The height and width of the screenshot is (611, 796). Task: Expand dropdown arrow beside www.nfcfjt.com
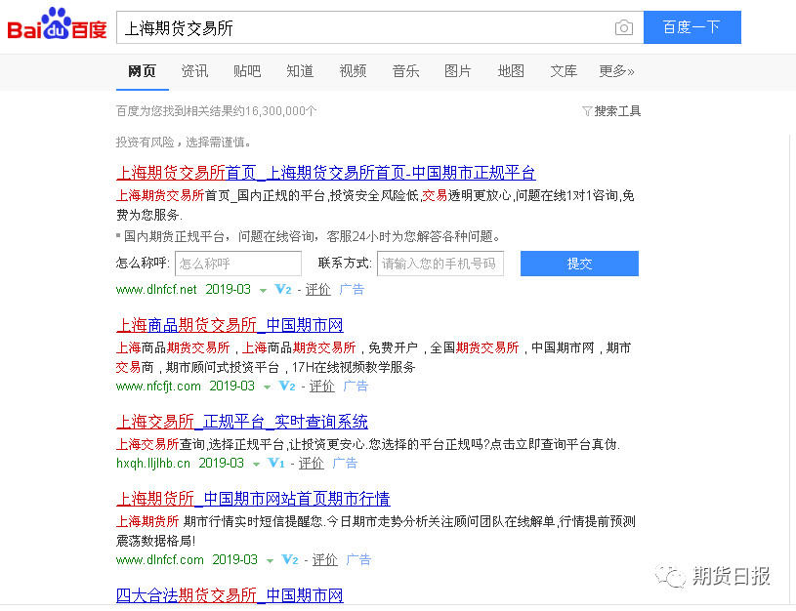pyautogui.click(x=268, y=387)
